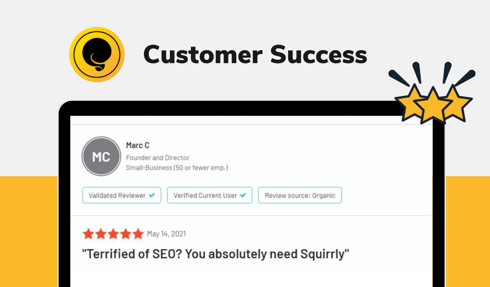
Task: Click the three gold stars illustration
Action: coord(433,92)
